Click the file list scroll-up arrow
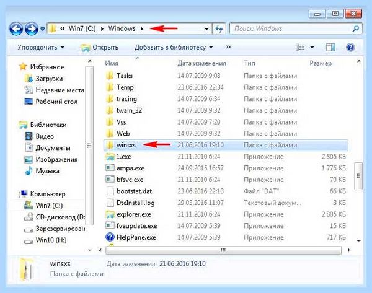Screen dimensions: 372x293 359,61
